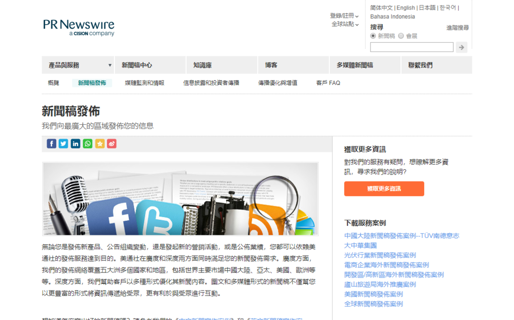
Task: Click the orange 獲取更多資訊 button
Action: click(x=384, y=189)
